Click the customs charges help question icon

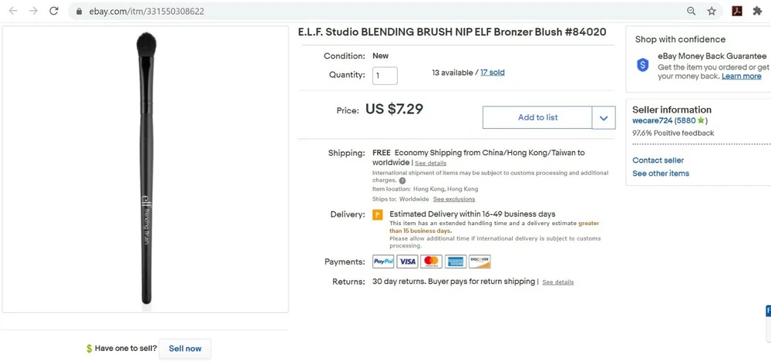click(x=402, y=180)
